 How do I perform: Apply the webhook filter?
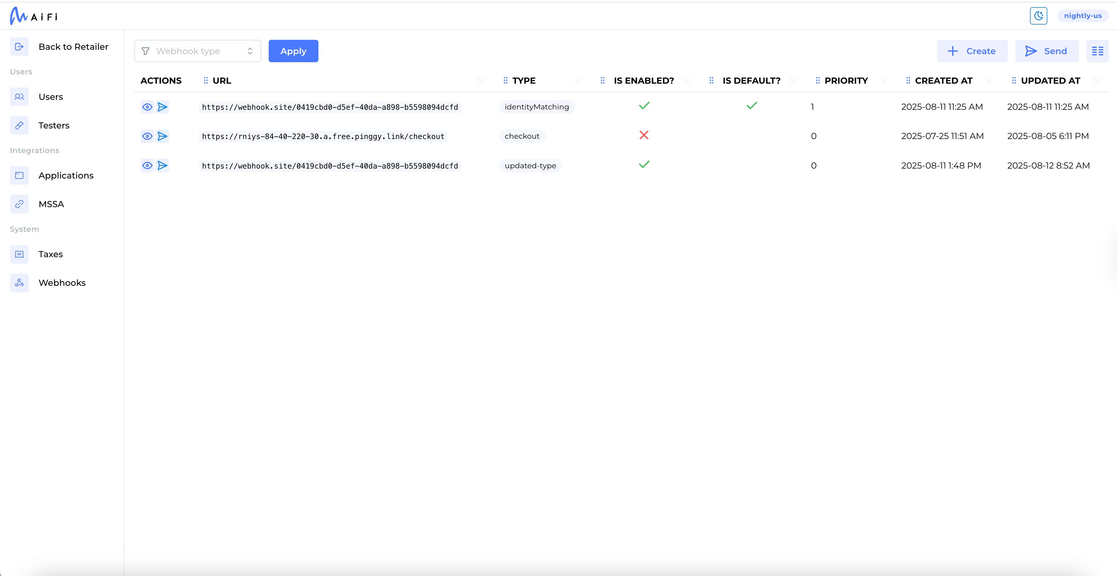point(293,51)
